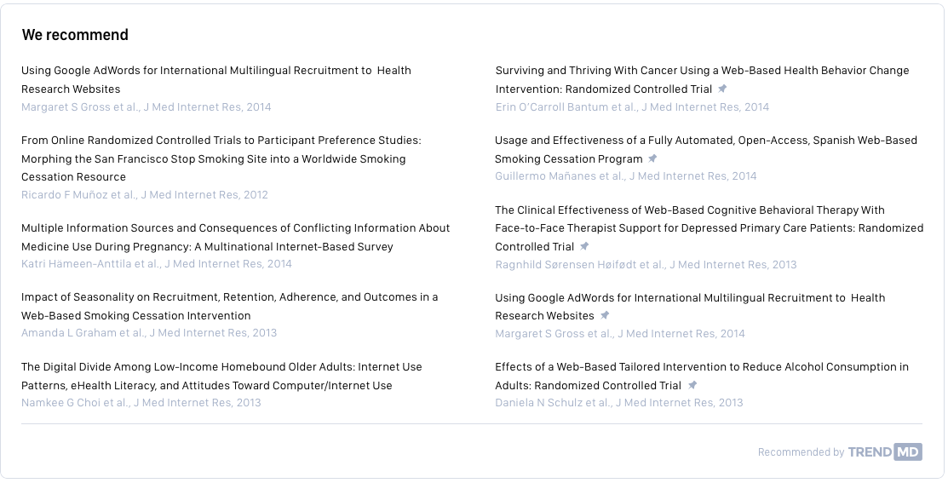This screenshot has height=483, width=948.
Task: Open Web-Based Cognitive Behavioral Therapy article title
Action: click(x=709, y=227)
